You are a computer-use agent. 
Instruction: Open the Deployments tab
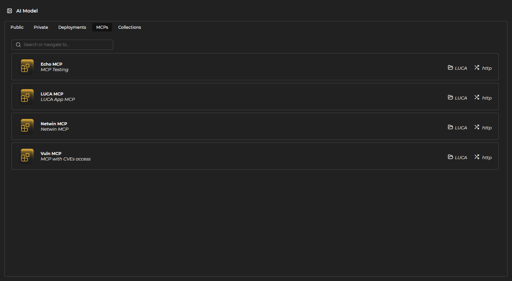click(x=72, y=27)
